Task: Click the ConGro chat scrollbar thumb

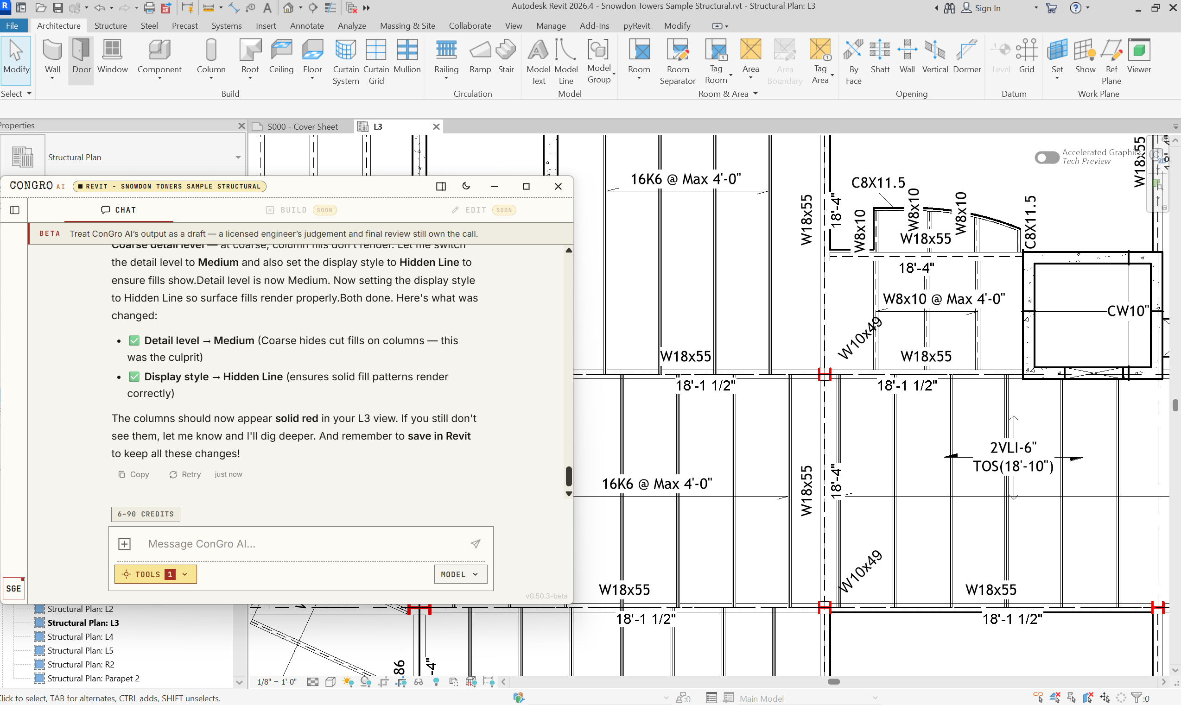Action: 568,476
